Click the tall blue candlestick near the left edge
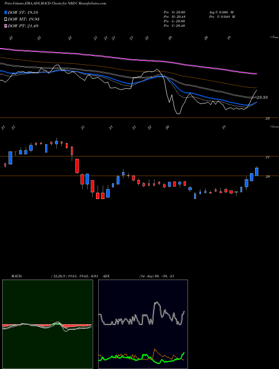Viewport: 279px width, 369px height. point(11,158)
